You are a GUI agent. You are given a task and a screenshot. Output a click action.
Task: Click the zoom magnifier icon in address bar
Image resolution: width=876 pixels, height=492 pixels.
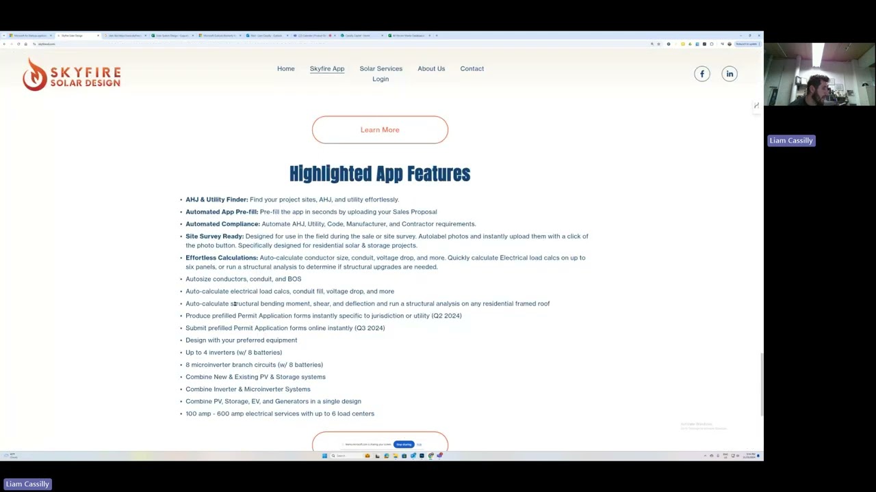(x=652, y=44)
